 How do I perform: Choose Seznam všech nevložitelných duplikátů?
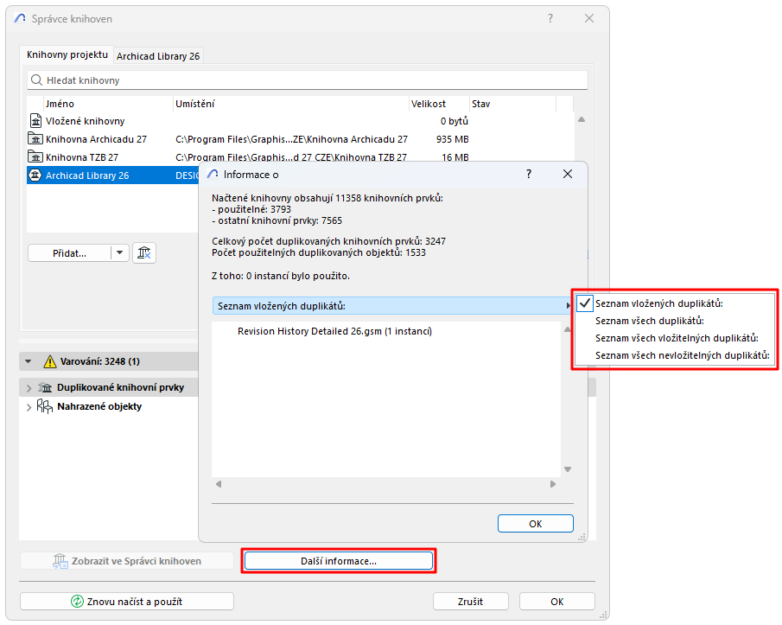pyautogui.click(x=675, y=355)
